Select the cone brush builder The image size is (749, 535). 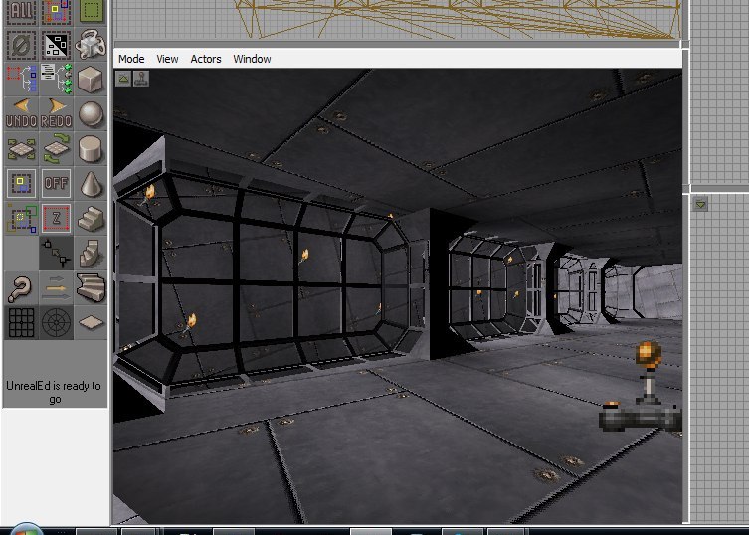(x=91, y=184)
